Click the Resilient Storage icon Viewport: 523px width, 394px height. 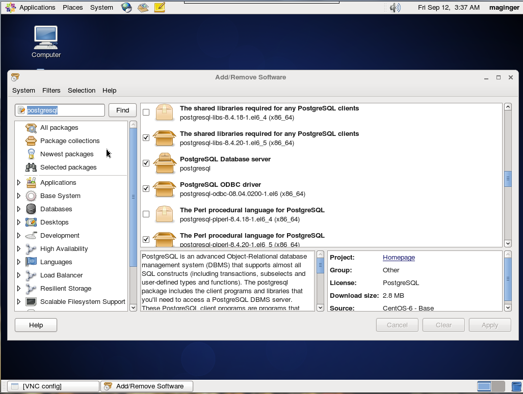31,289
